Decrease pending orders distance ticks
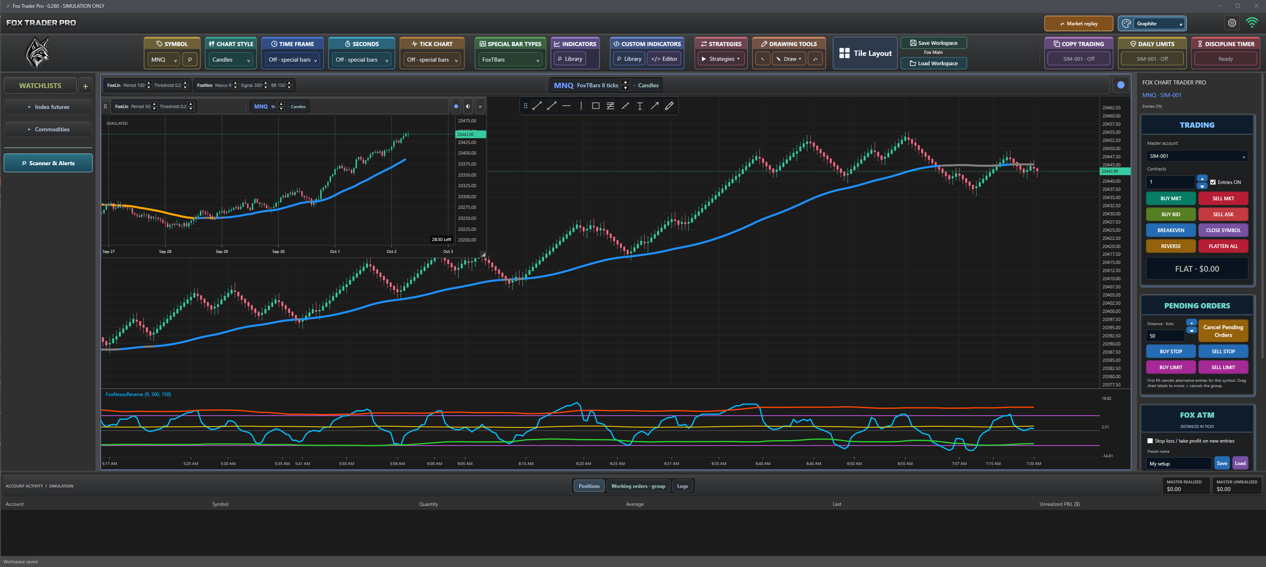The image size is (1266, 567). click(x=1191, y=330)
